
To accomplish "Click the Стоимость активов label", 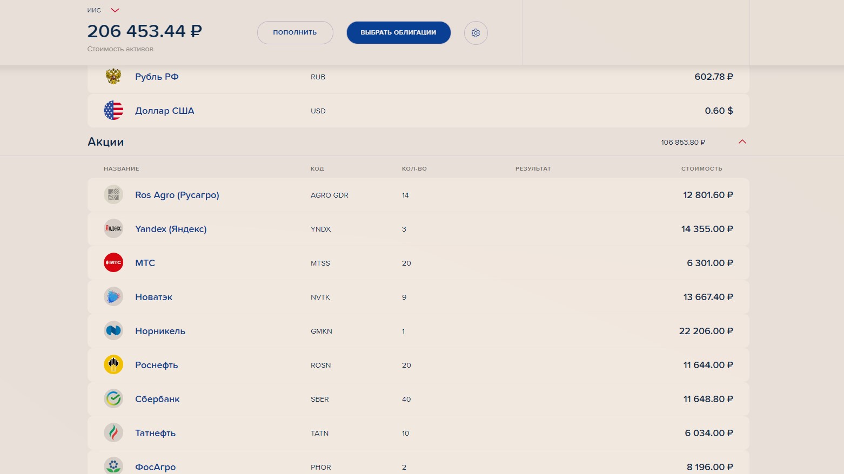I will point(120,49).
